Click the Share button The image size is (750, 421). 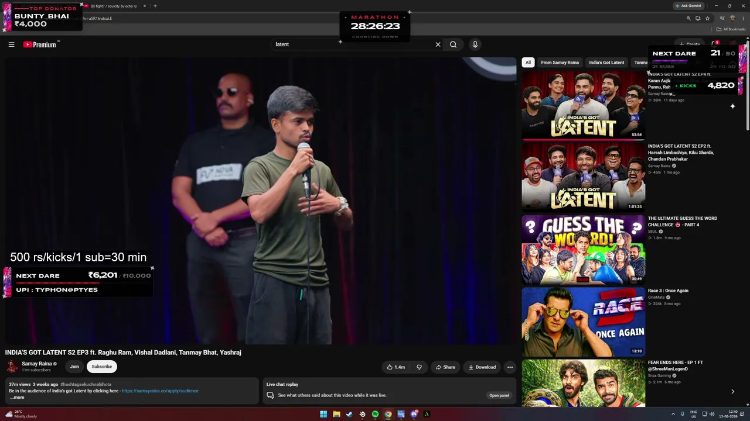445,367
